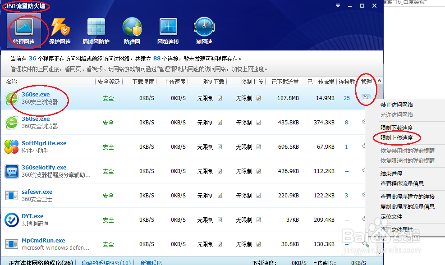The height and width of the screenshot is (265, 445).
Task: Select the safesvr.exe program name
Action: 37,192
